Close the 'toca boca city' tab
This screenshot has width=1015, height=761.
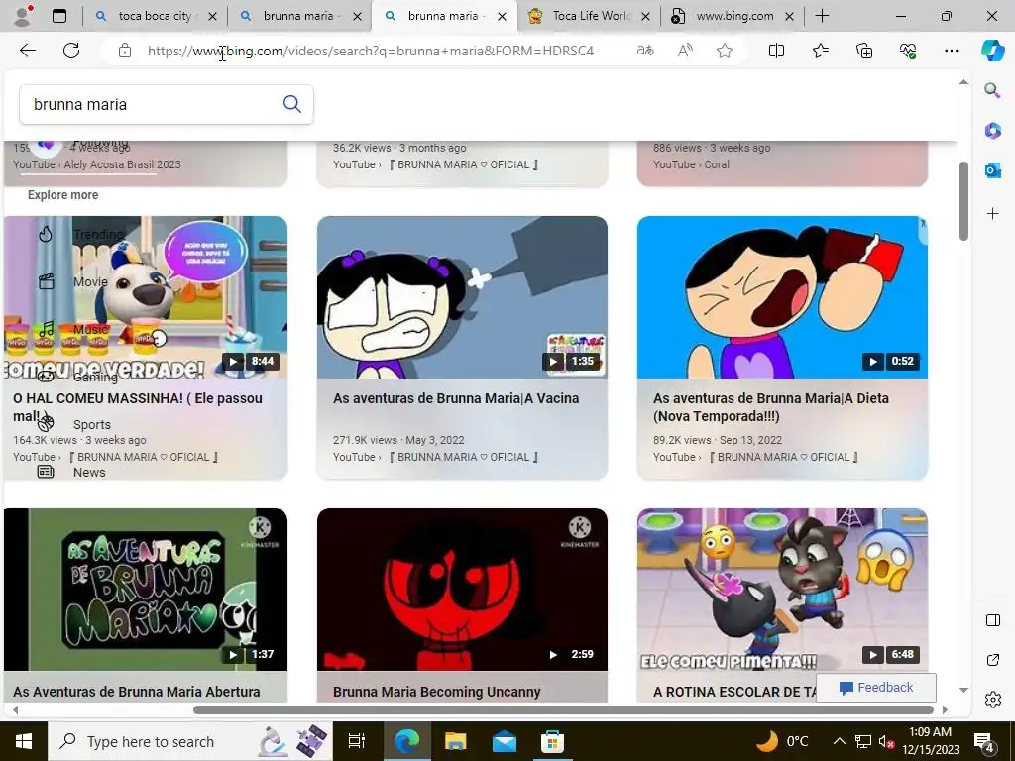coord(212,16)
